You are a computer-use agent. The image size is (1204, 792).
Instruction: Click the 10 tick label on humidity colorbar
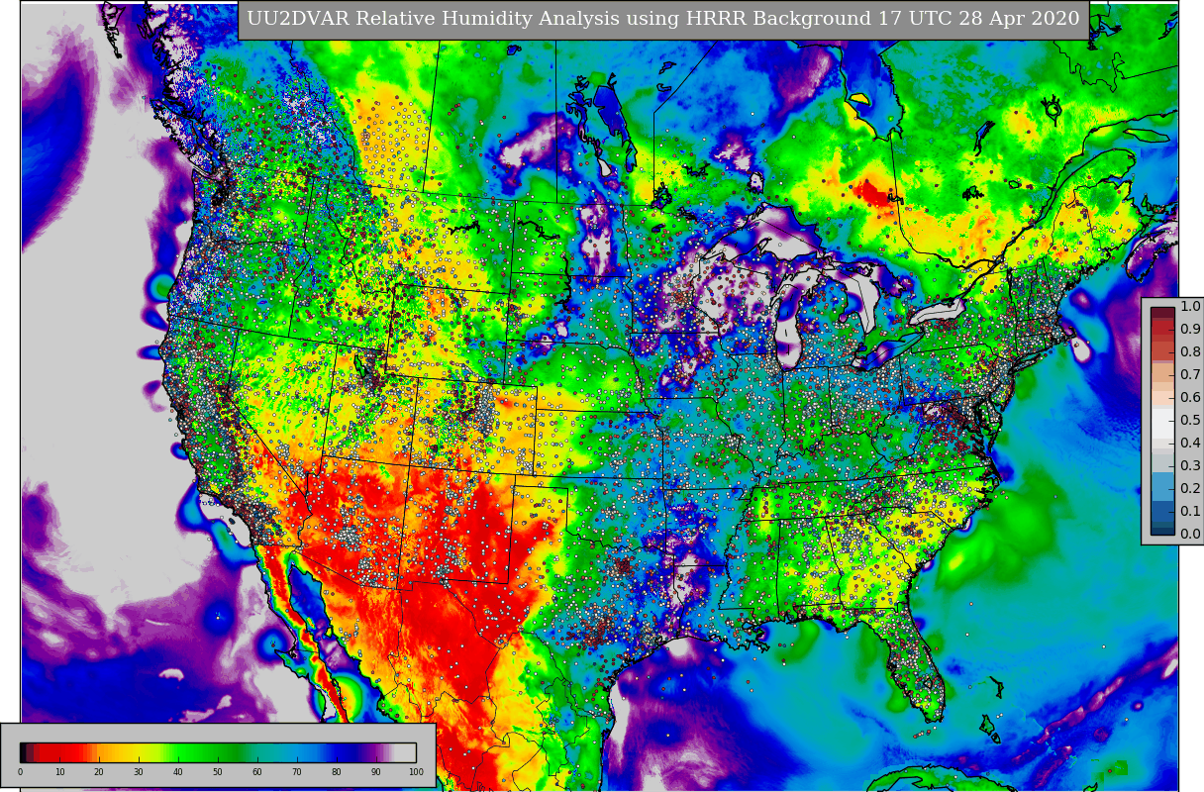(x=59, y=772)
